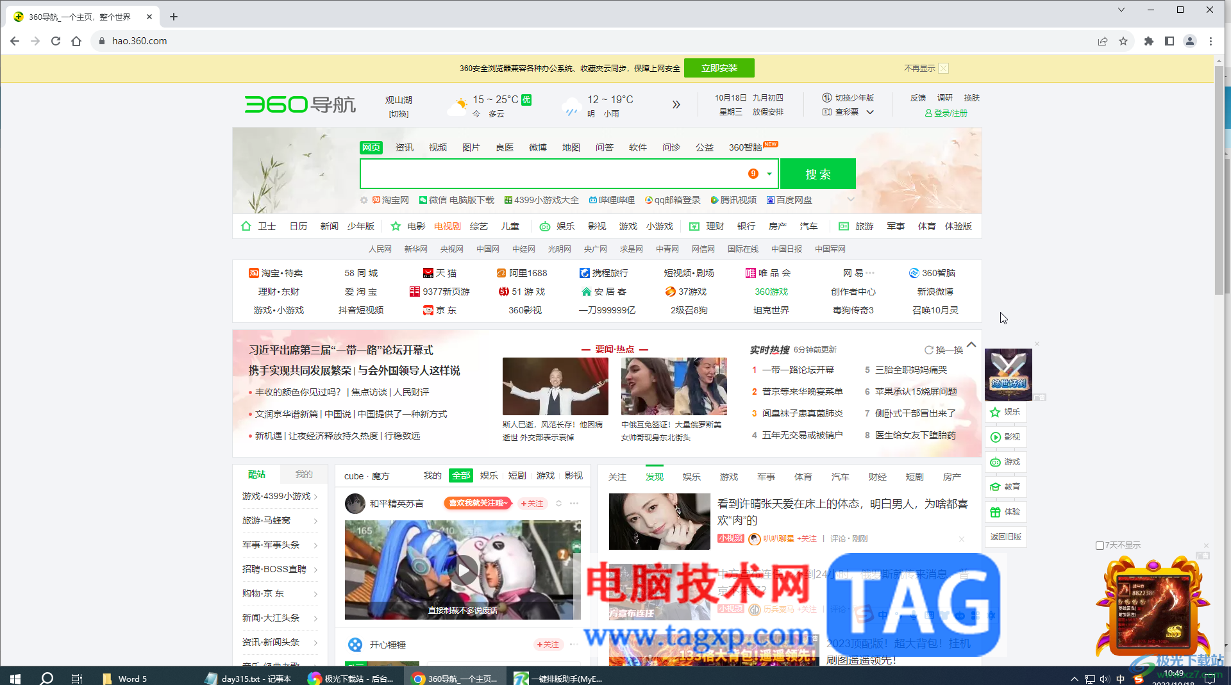
Task: Open the 中俄互免签证 news thumbnail
Action: [674, 386]
